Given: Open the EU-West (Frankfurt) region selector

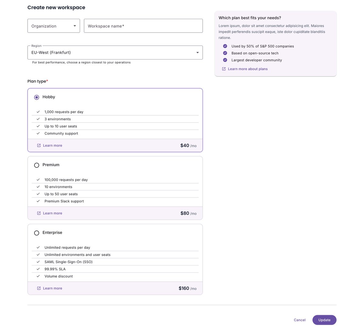Looking at the screenshot, I should coord(115,53).
